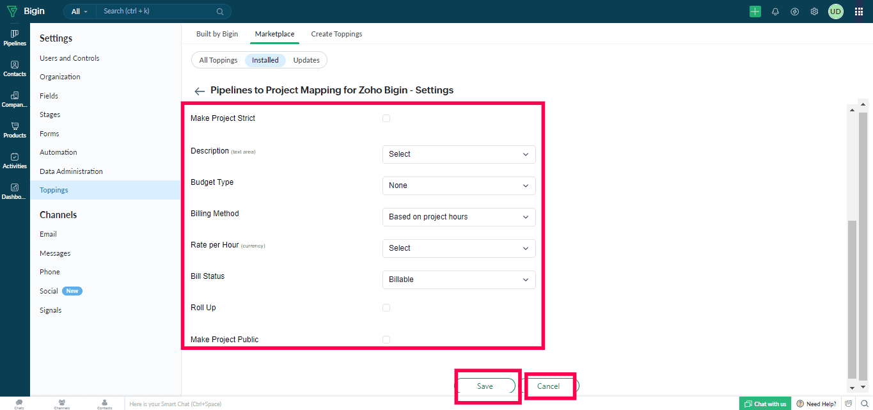Focus the Smart Chat input field
The width and height of the screenshot is (873, 410).
coord(429,404)
